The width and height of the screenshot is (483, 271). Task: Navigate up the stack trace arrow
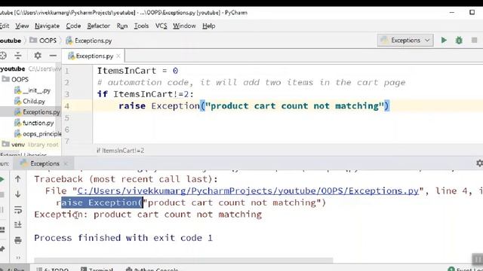(x=18, y=179)
